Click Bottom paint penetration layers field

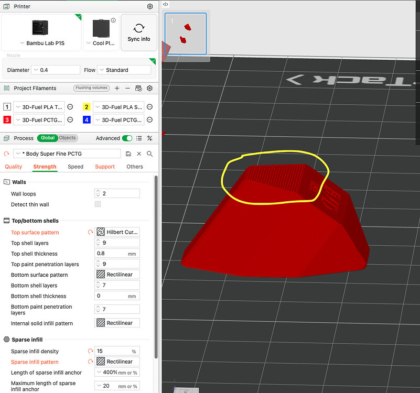pyautogui.click(x=117, y=309)
